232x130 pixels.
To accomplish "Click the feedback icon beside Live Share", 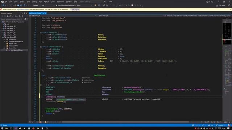I will [229, 5].
